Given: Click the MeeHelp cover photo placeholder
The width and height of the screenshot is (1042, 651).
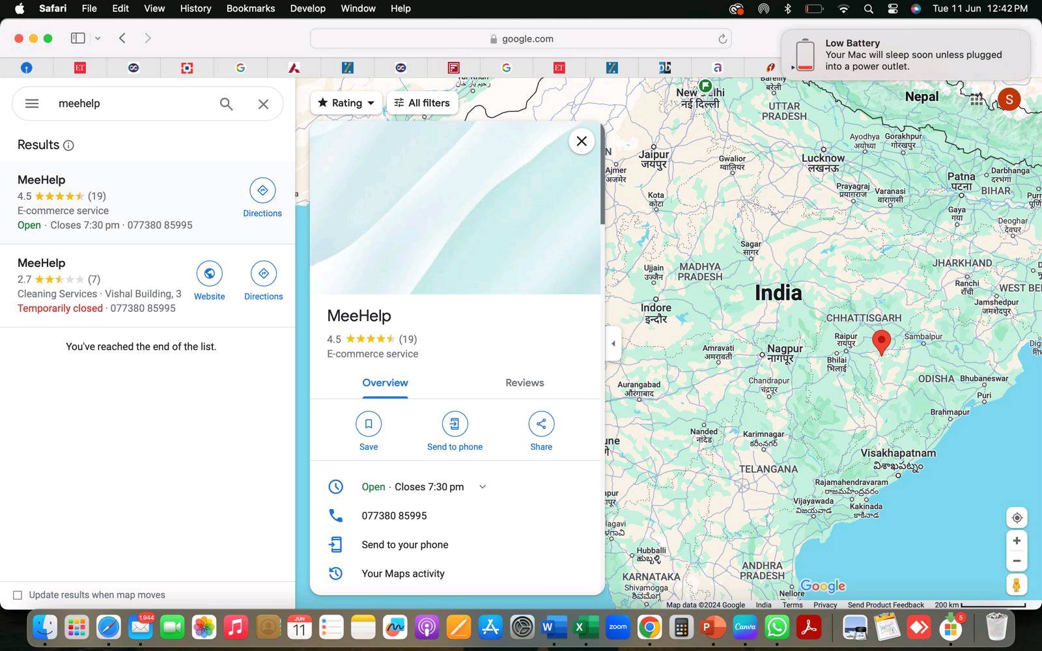Looking at the screenshot, I should coord(455,208).
